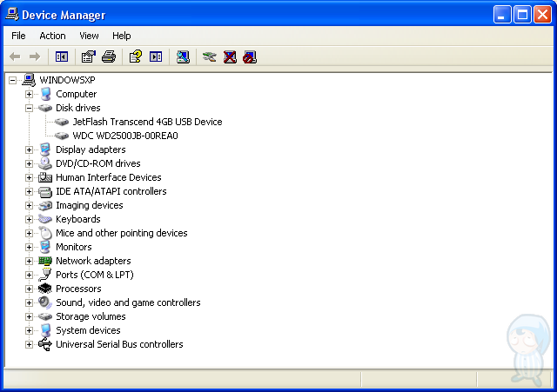
Task: Open the Help menu
Action: pyautogui.click(x=122, y=36)
